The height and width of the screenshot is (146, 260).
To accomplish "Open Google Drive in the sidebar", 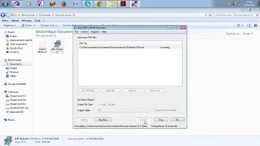I will click(16, 48).
